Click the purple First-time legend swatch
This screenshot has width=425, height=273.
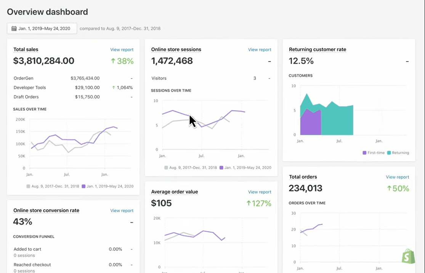tap(365, 153)
